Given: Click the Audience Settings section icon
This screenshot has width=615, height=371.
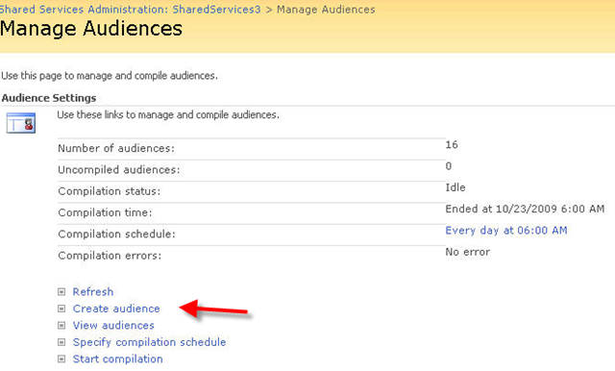Looking at the screenshot, I should click(x=21, y=123).
